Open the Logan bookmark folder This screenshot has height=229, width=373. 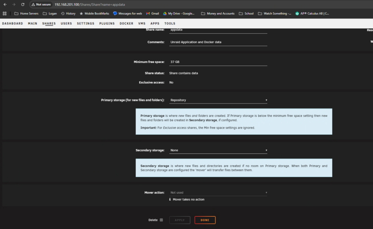click(50, 13)
